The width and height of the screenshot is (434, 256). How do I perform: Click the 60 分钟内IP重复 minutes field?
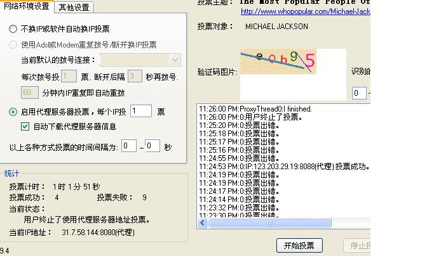(30, 93)
